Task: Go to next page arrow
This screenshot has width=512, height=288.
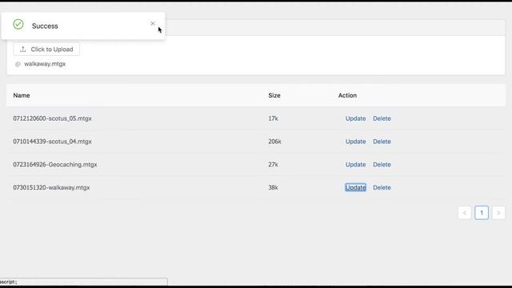Action: pyautogui.click(x=498, y=213)
